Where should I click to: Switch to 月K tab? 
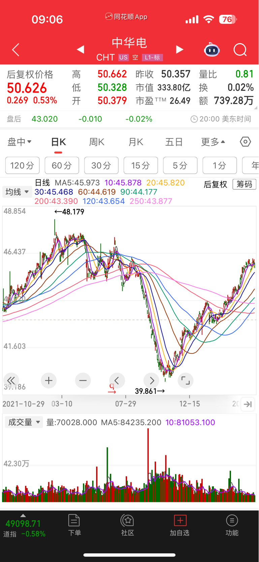tap(136, 142)
